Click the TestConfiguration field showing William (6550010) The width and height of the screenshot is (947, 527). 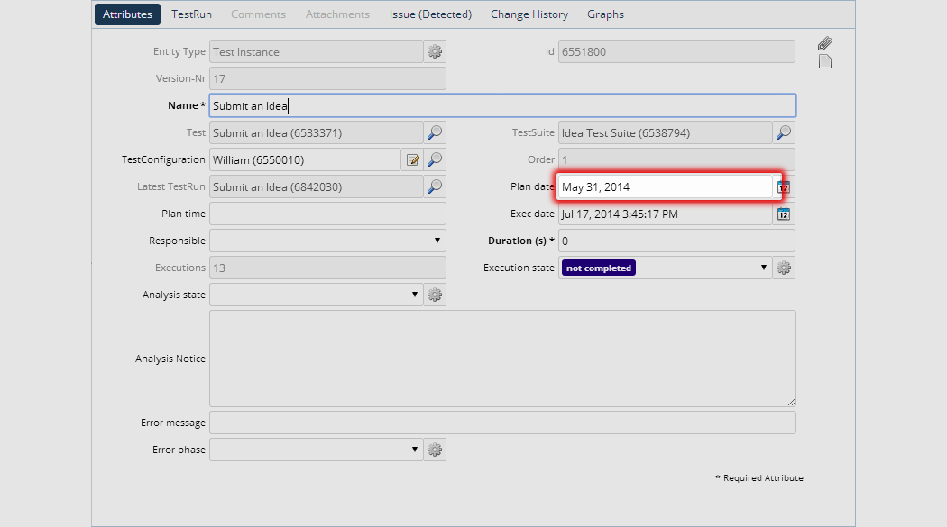pyautogui.click(x=306, y=159)
